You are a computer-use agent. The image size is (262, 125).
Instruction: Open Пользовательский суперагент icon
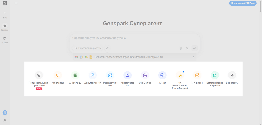(39, 75)
